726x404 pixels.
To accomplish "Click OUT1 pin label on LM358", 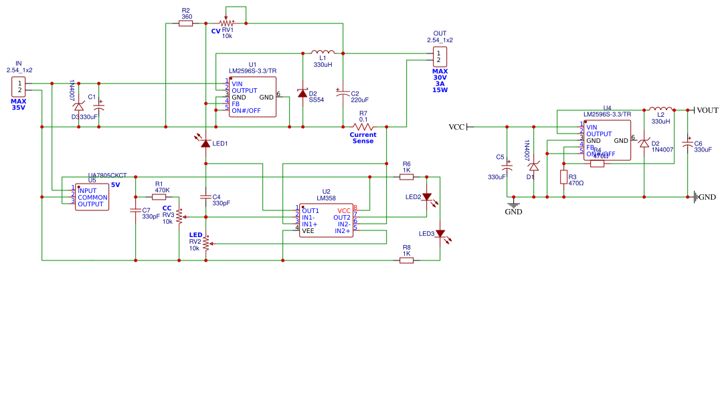I will click(310, 211).
